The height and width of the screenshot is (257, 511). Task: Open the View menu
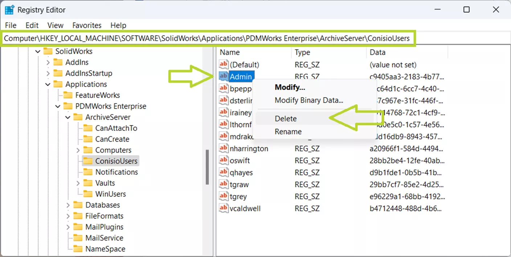[55, 25]
